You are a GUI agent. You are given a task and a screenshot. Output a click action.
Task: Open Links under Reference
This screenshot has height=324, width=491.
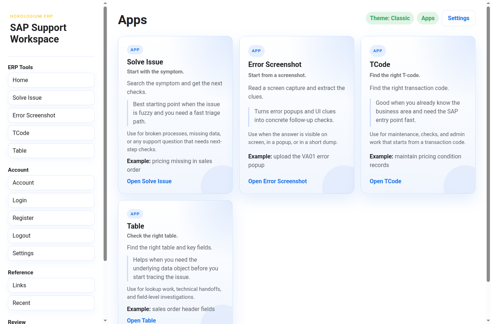(x=51, y=285)
